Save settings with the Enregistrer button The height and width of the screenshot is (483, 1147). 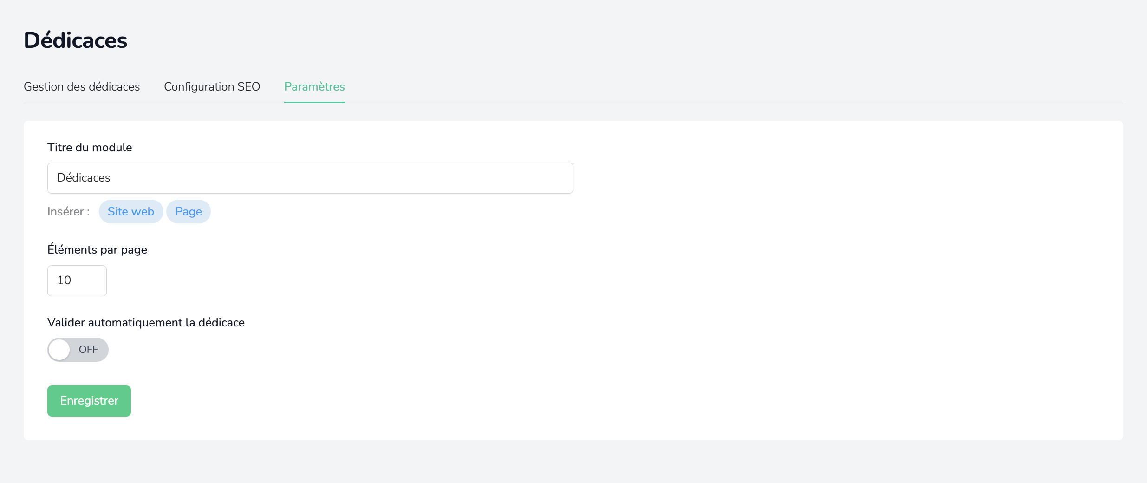[89, 401]
